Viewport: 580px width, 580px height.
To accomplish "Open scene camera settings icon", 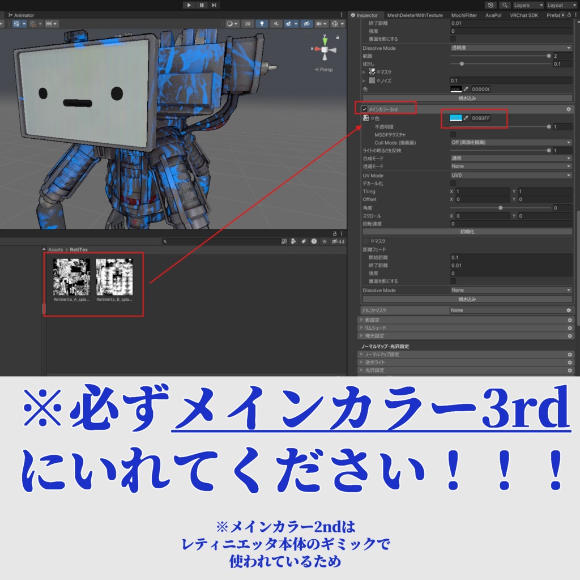I will [x=319, y=24].
